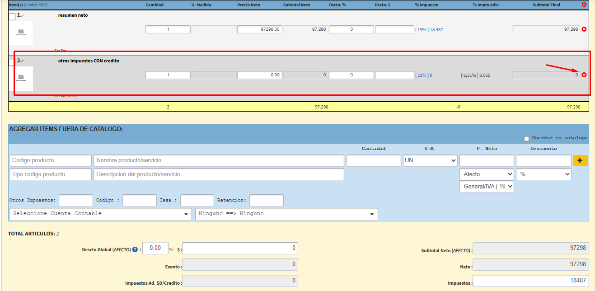The height and width of the screenshot is (291, 595).
Task: Click the Descto Global percentage field
Action: pyautogui.click(x=155, y=248)
